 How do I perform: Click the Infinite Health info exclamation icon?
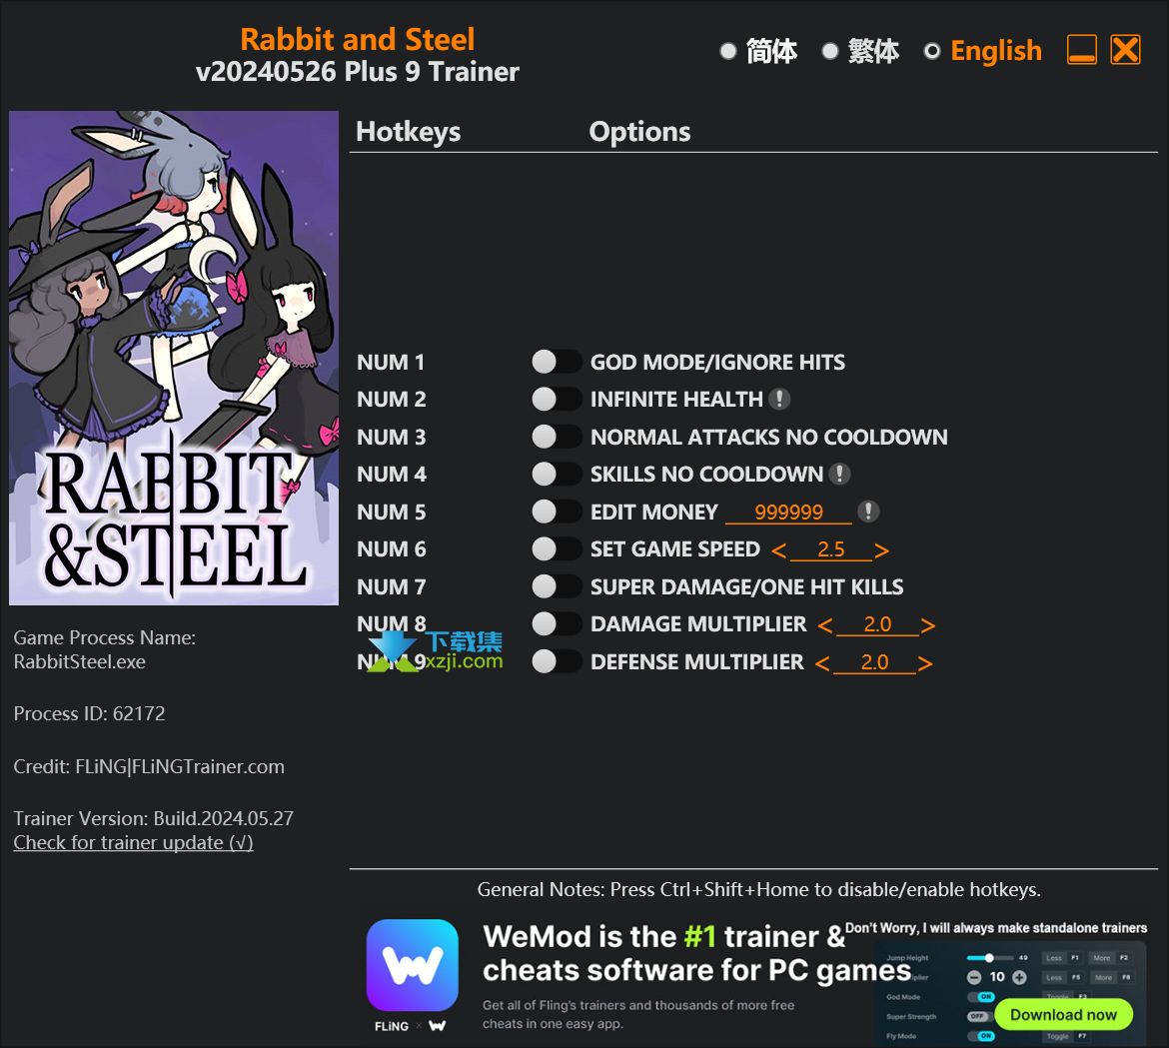(x=779, y=399)
